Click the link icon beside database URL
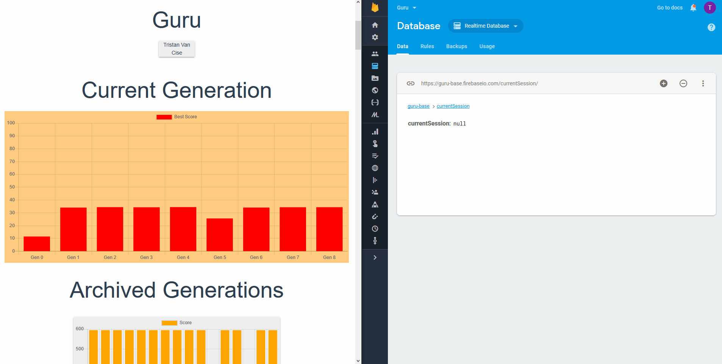Image resolution: width=722 pixels, height=364 pixels. (x=411, y=83)
